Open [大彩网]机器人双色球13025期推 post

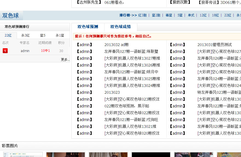132,79
